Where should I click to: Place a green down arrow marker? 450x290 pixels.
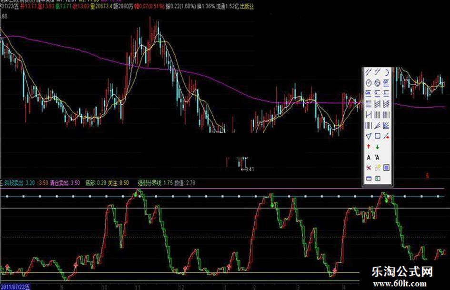click(x=377, y=147)
